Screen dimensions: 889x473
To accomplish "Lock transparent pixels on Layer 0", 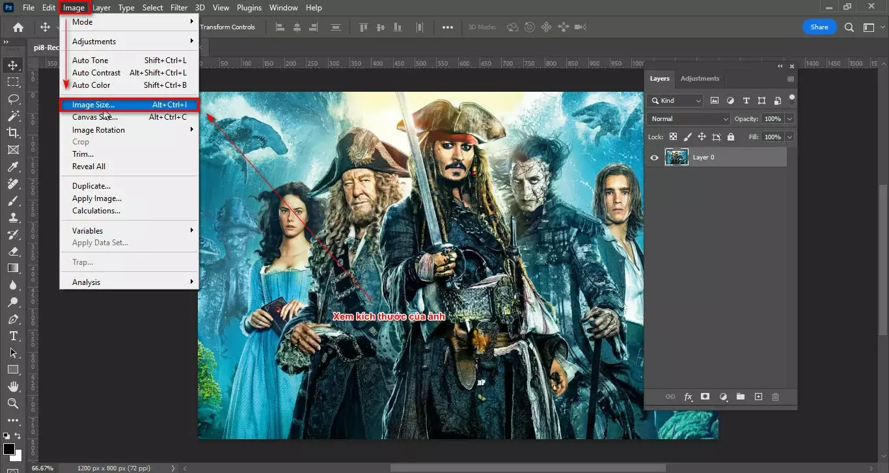I will (673, 137).
